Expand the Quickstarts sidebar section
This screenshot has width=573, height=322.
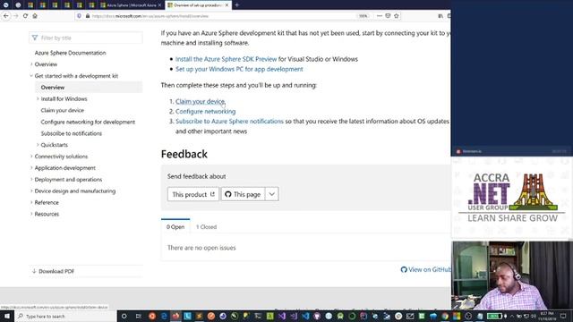pyautogui.click(x=54, y=145)
